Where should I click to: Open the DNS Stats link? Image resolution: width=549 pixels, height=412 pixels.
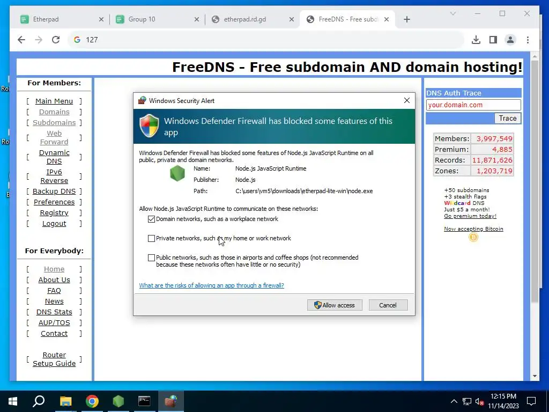point(54,312)
